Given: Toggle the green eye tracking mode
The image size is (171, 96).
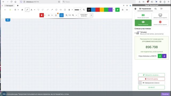Looking at the screenshot, I should click(143, 23).
